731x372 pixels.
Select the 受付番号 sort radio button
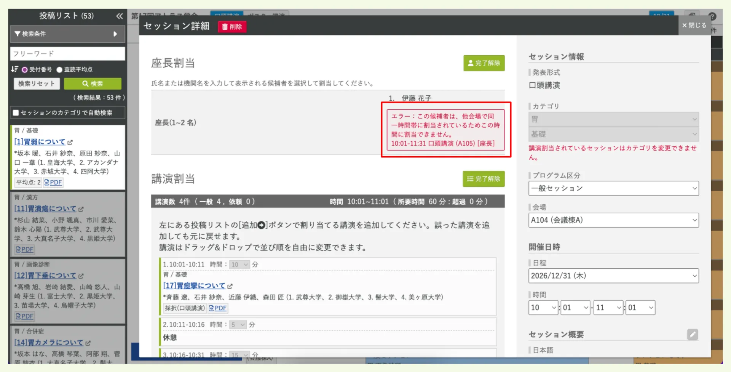[x=24, y=69]
